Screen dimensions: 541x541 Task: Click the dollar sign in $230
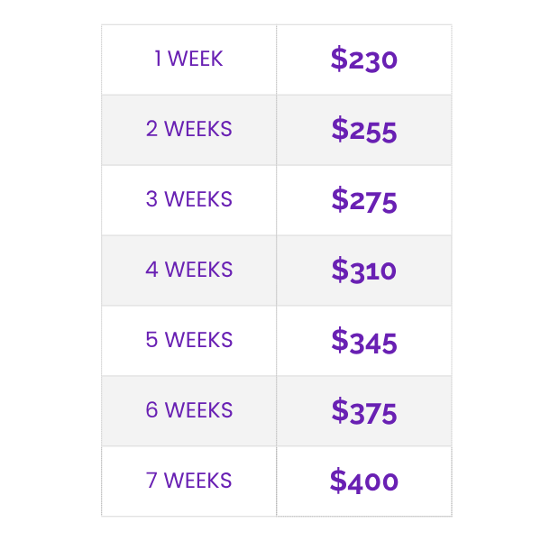click(x=339, y=60)
